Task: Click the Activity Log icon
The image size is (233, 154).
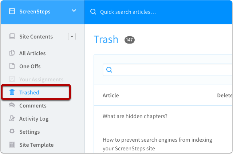Action: point(12,118)
